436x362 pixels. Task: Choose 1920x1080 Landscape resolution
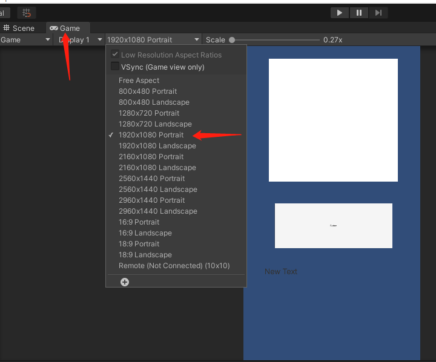[176, 146]
